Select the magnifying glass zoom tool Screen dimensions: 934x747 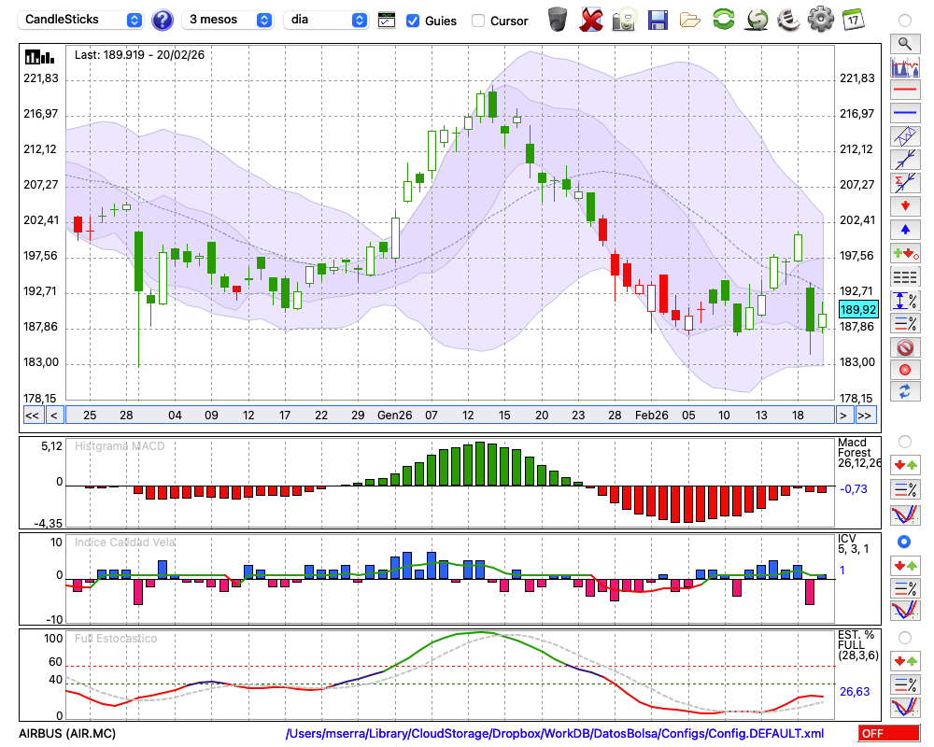point(904,43)
